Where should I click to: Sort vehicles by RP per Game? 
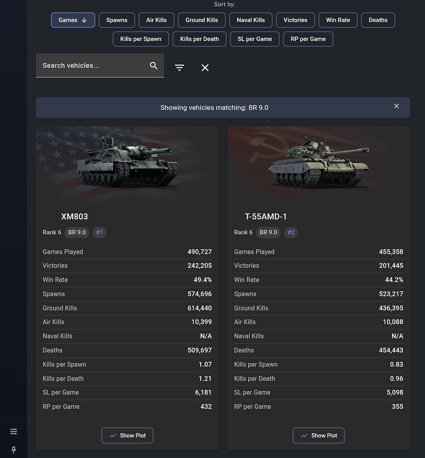[308, 39]
